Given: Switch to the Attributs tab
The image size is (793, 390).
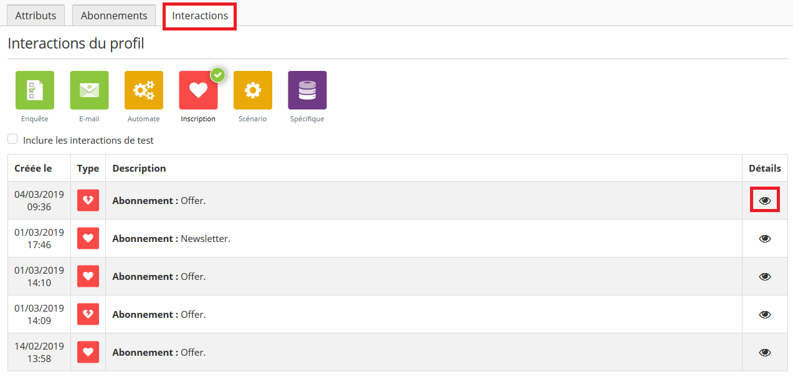Looking at the screenshot, I should [x=36, y=16].
